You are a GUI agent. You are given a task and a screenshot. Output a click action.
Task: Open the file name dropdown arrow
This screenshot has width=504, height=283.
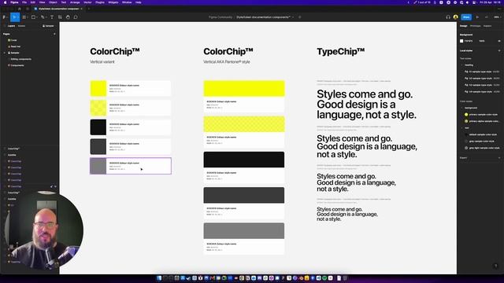pyautogui.click(x=293, y=17)
